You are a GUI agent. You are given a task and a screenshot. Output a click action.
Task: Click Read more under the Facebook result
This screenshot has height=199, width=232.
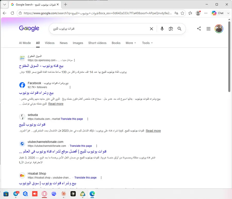(x=56, y=104)
